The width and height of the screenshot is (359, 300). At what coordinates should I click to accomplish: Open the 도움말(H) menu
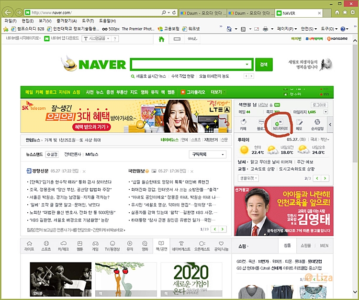coord(108,21)
